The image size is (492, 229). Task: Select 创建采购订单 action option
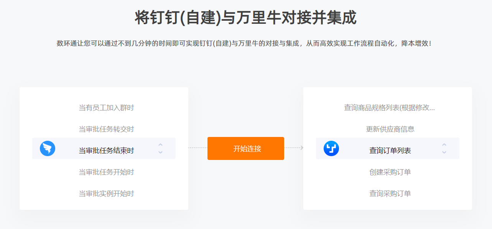(x=390, y=172)
